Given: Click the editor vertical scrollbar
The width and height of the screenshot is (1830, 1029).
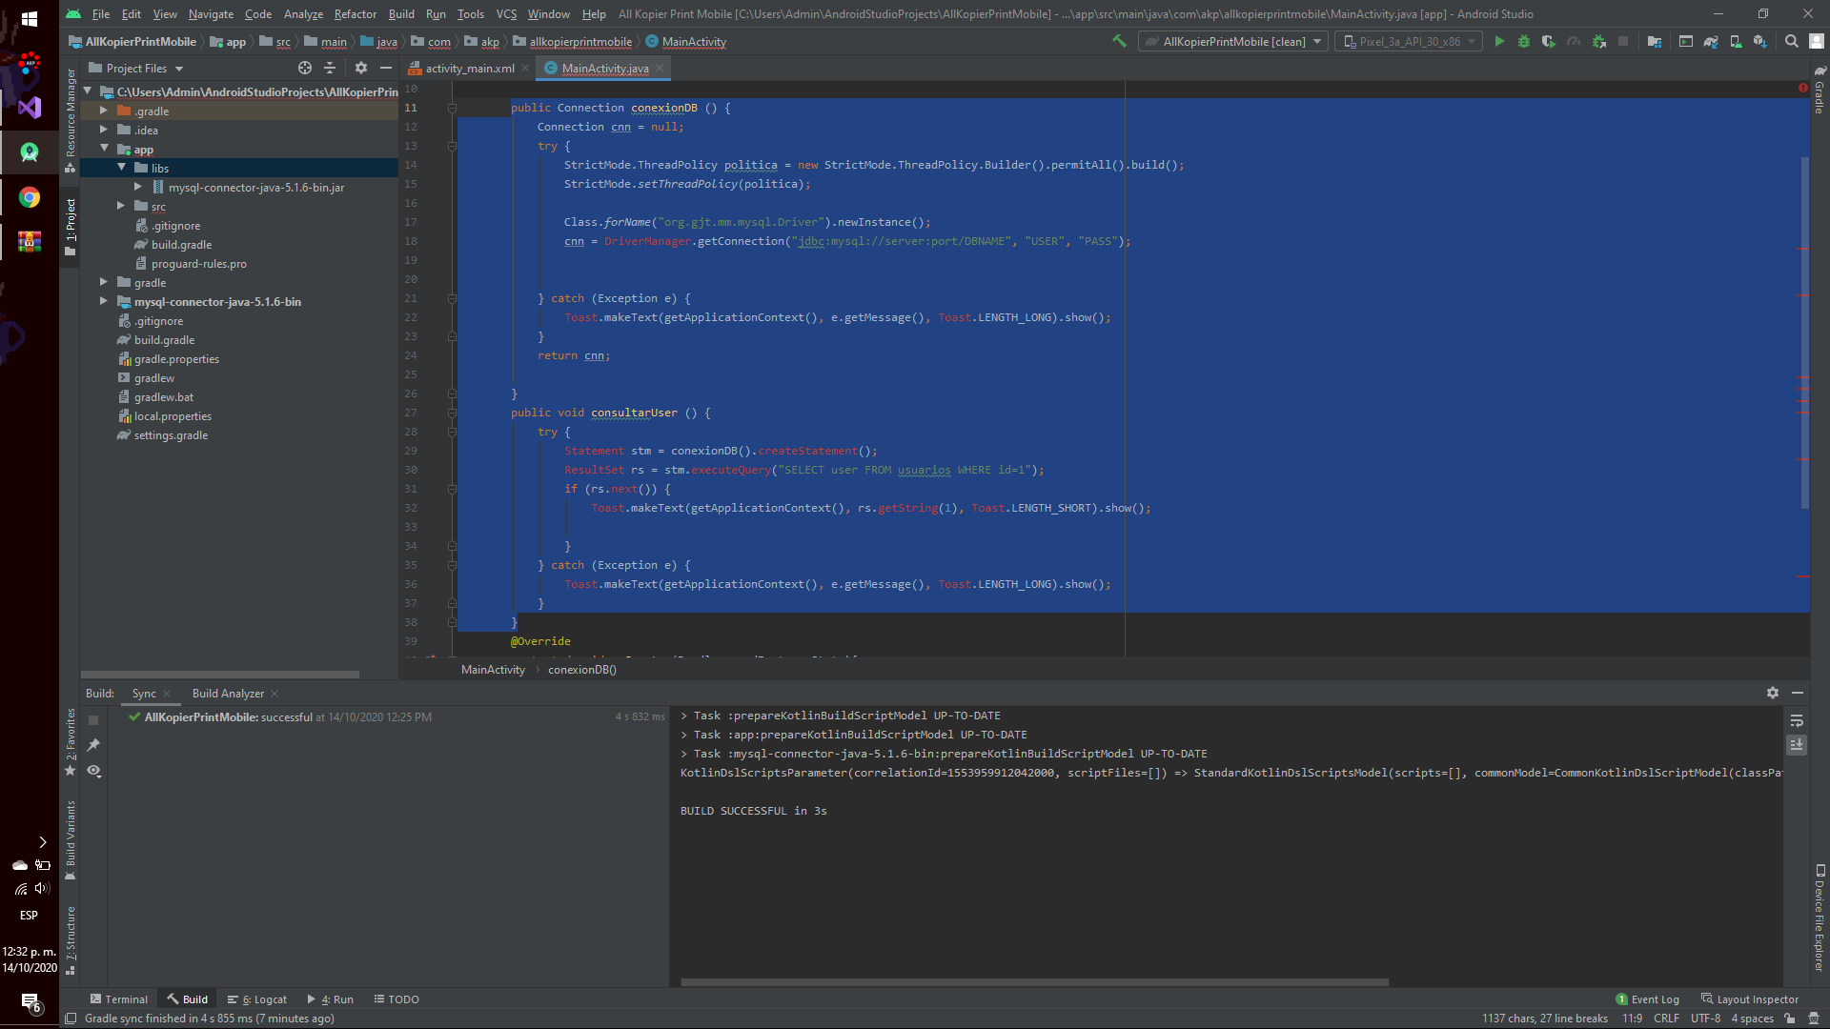Looking at the screenshot, I should tap(1804, 332).
